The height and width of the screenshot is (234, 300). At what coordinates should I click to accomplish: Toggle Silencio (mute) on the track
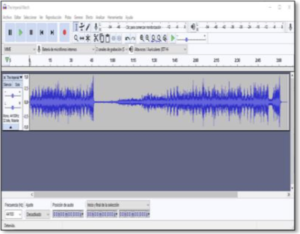[8, 85]
